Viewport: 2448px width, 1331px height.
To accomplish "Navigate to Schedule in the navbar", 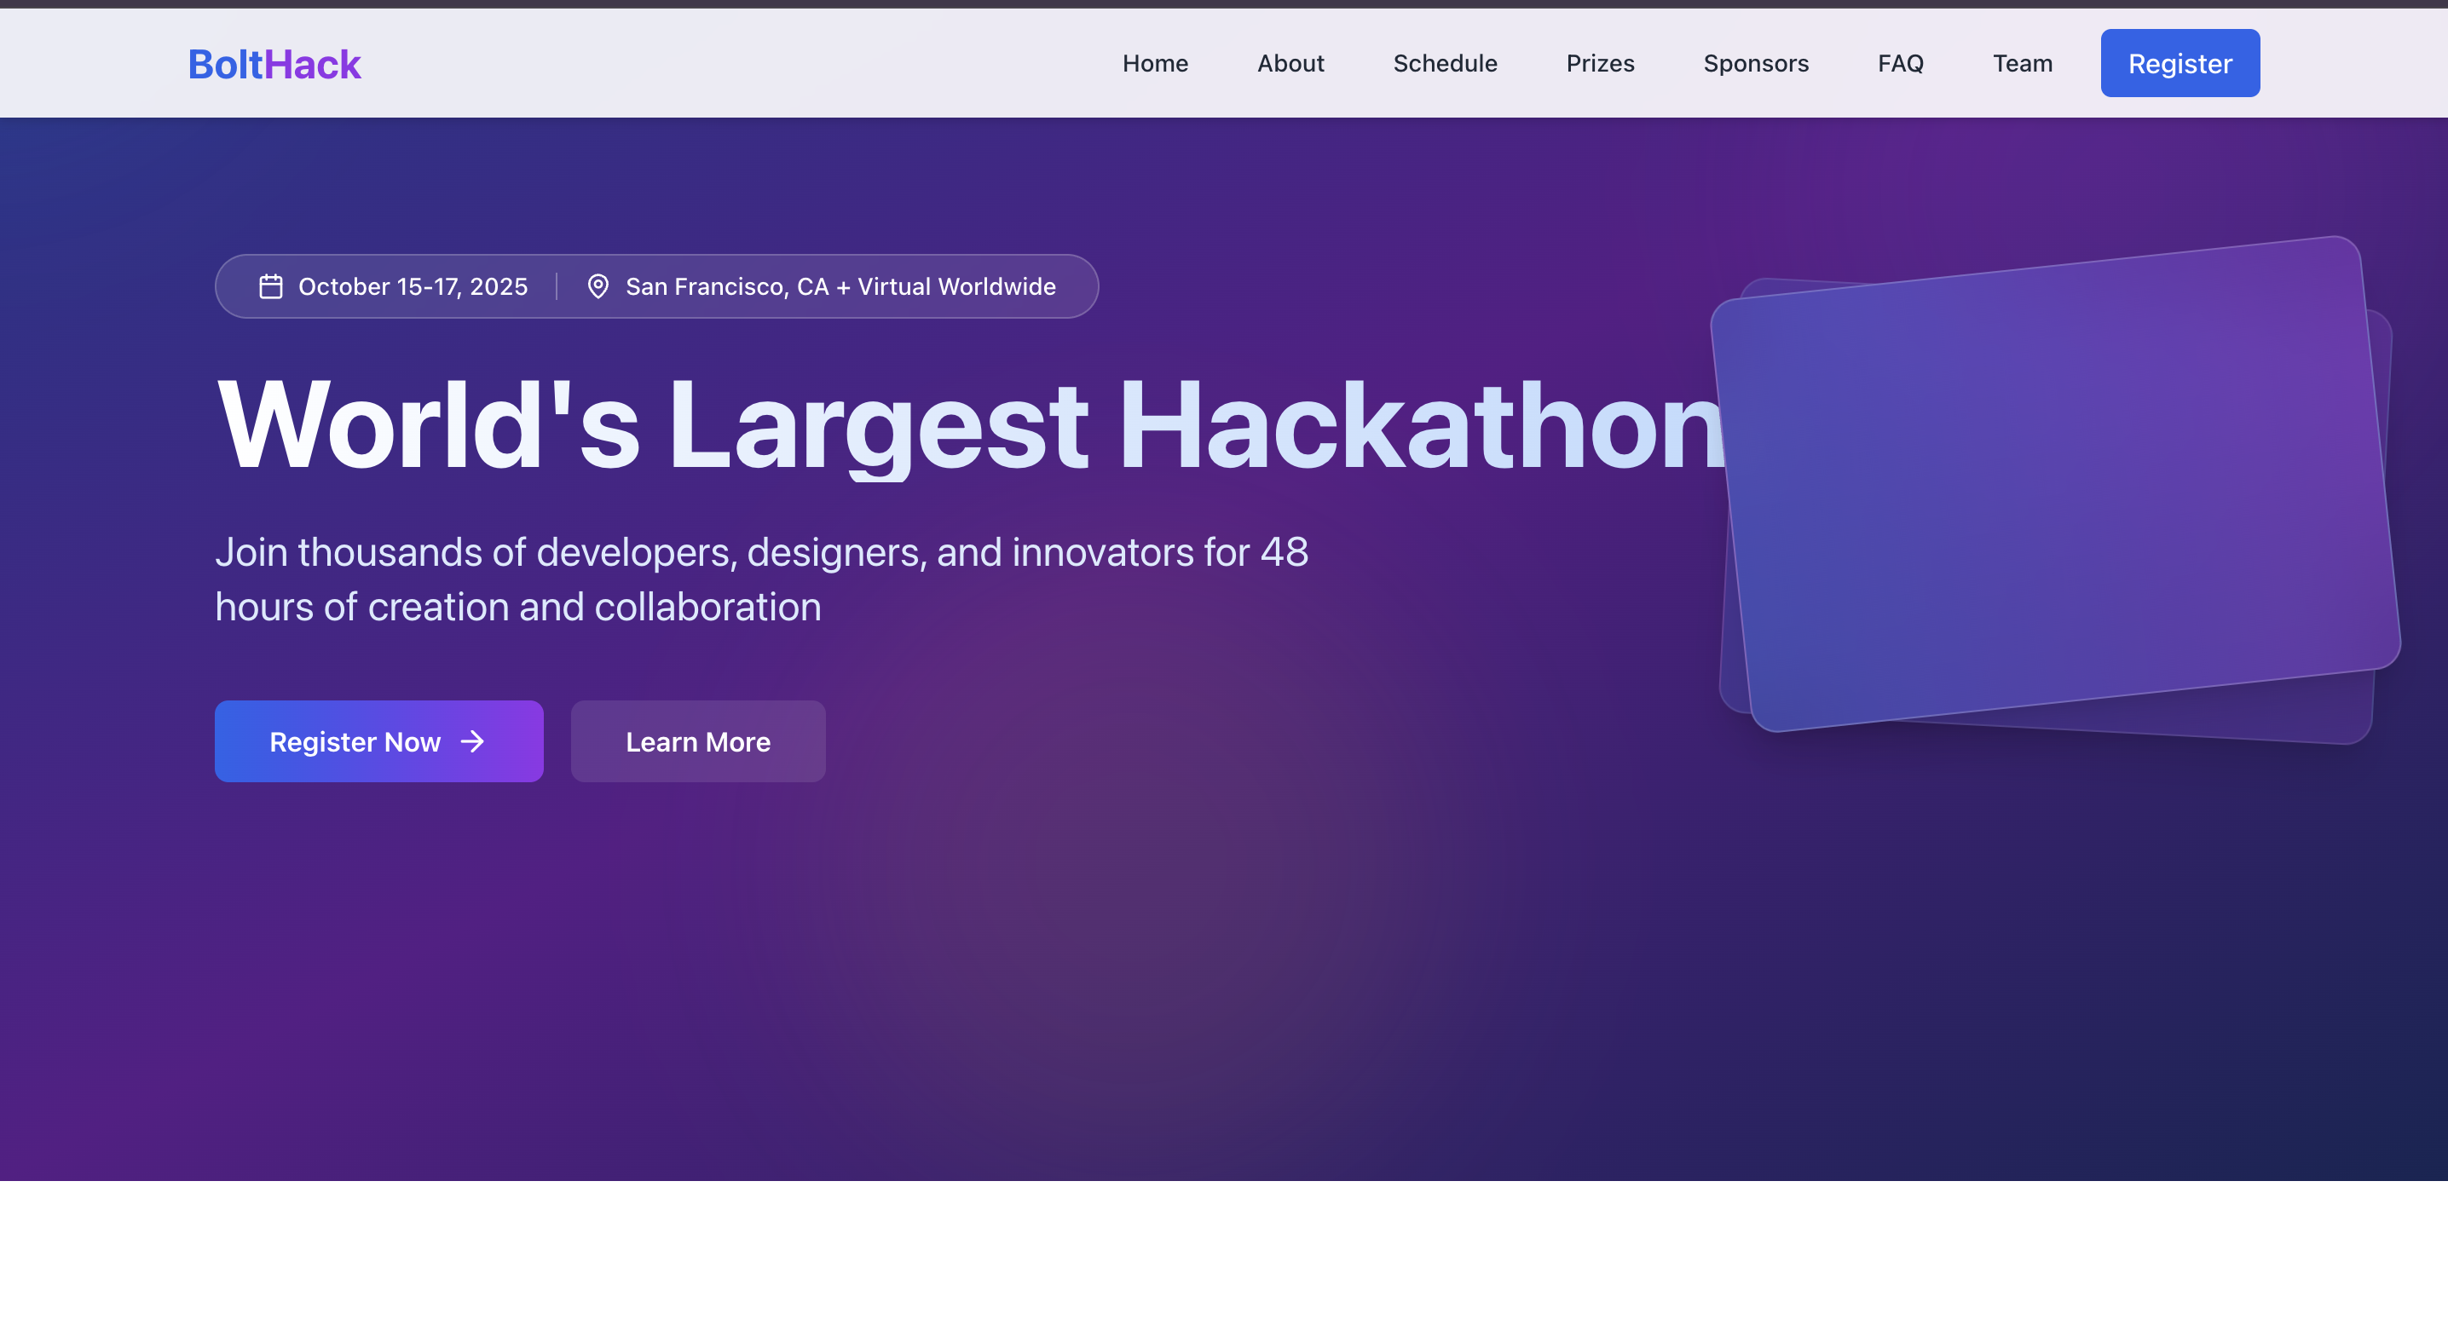I will (1445, 64).
